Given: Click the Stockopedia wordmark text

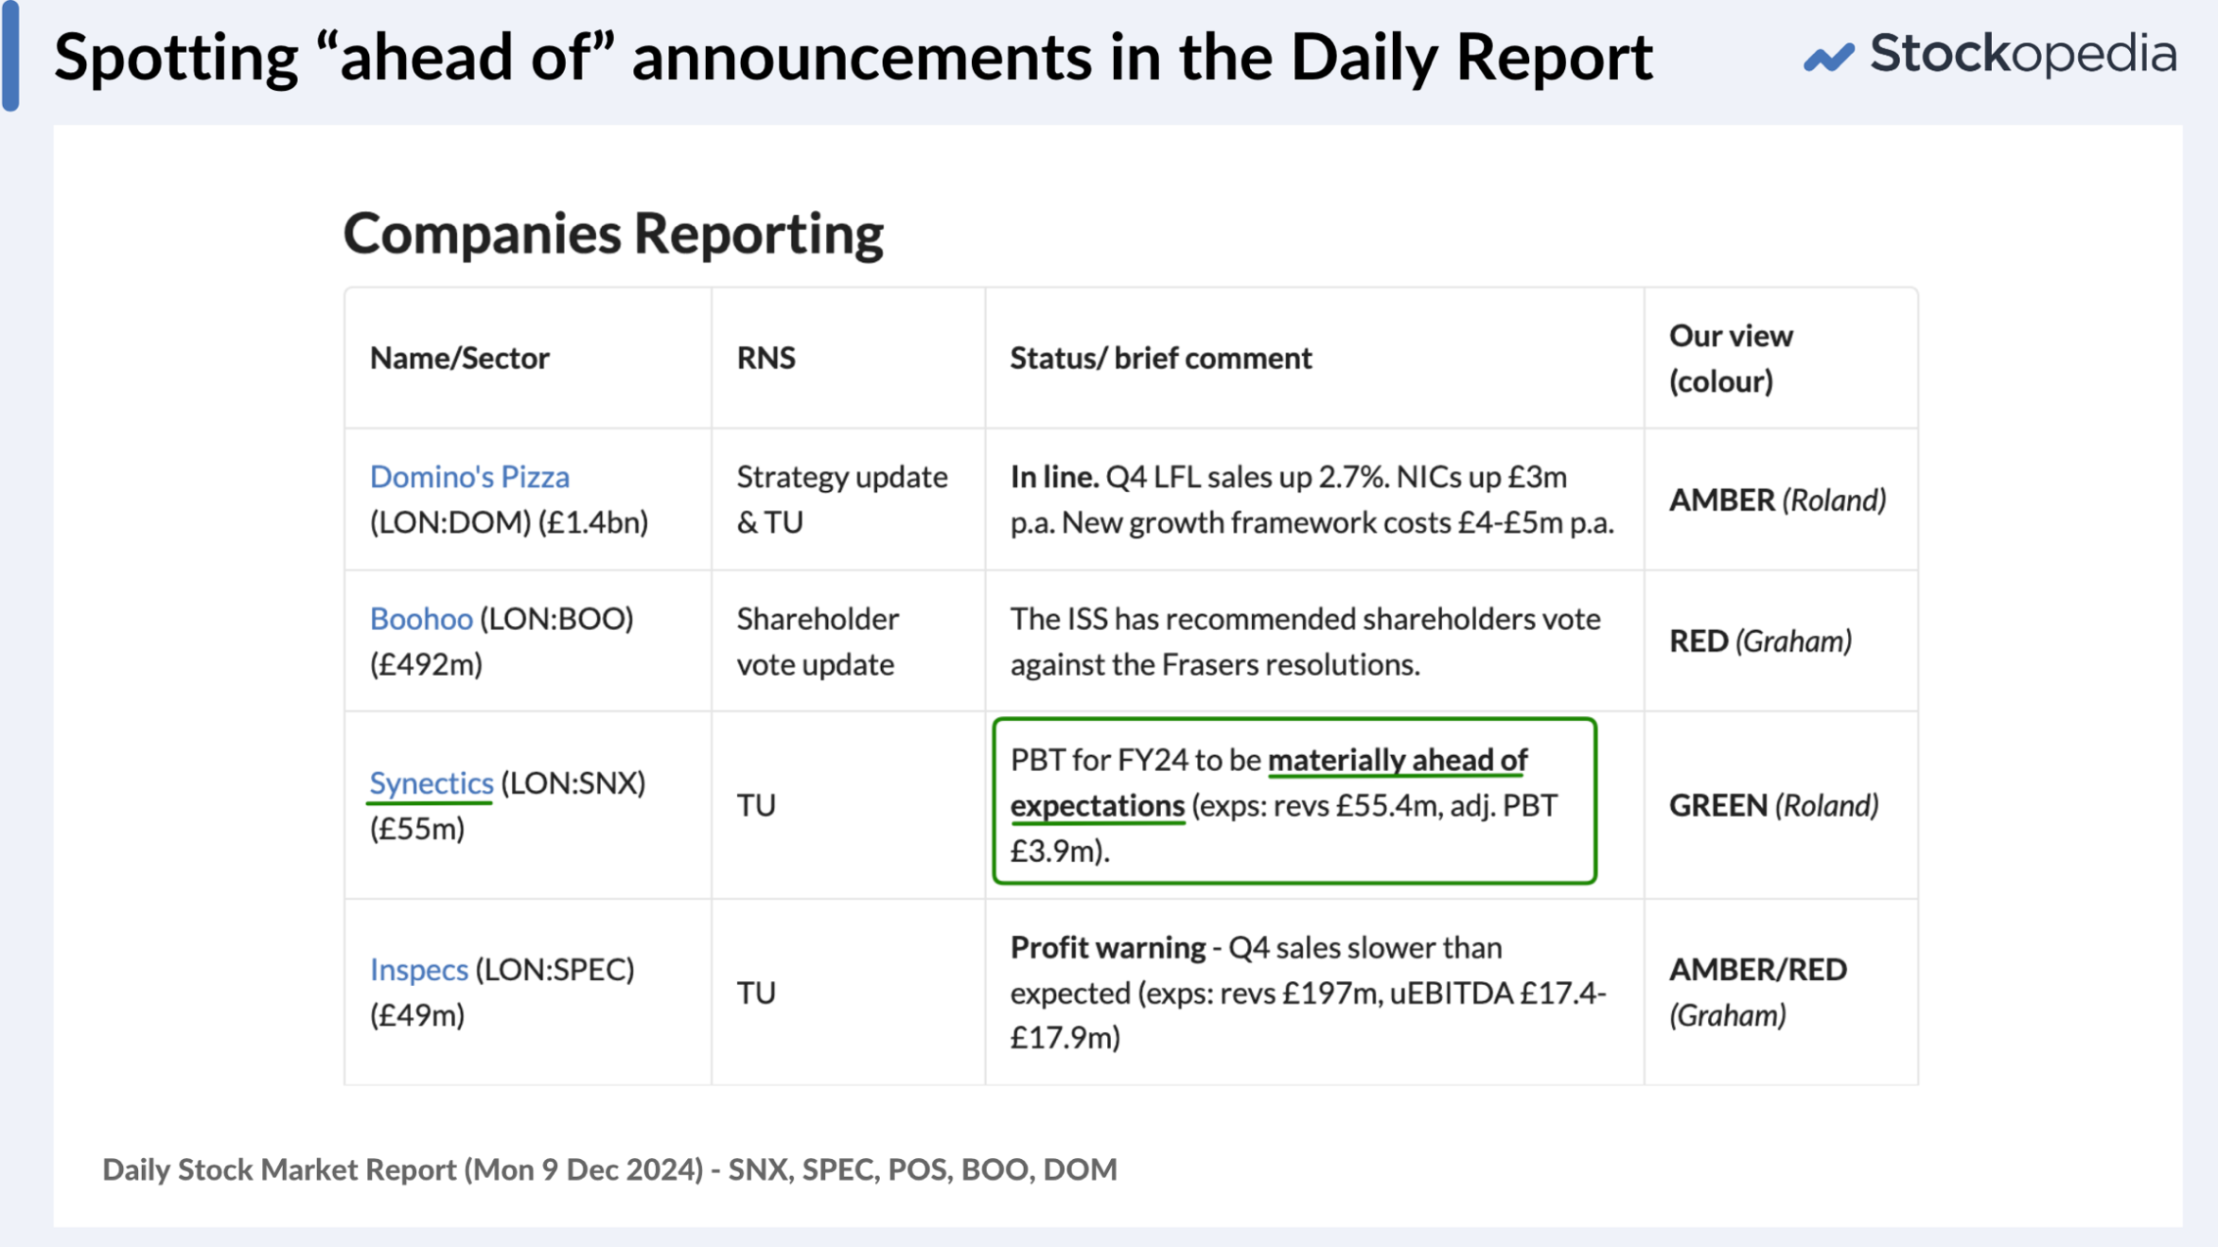Looking at the screenshot, I should [x=2023, y=54].
